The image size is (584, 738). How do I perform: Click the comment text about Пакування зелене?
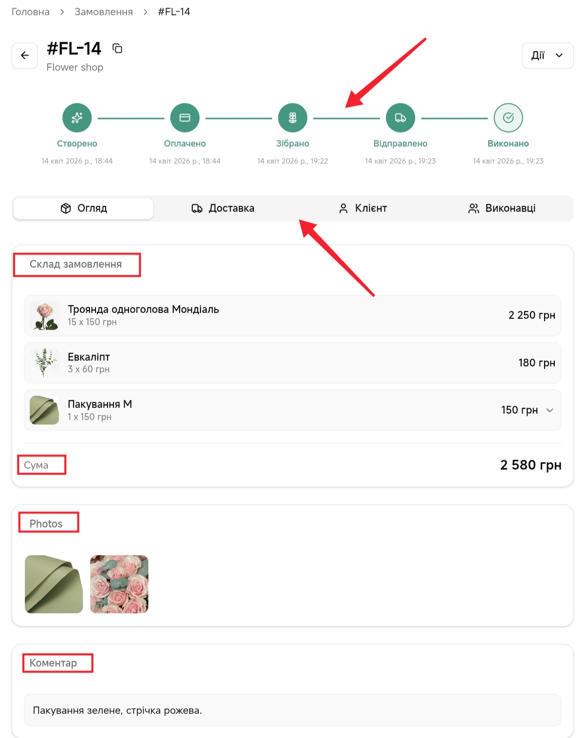tap(117, 710)
